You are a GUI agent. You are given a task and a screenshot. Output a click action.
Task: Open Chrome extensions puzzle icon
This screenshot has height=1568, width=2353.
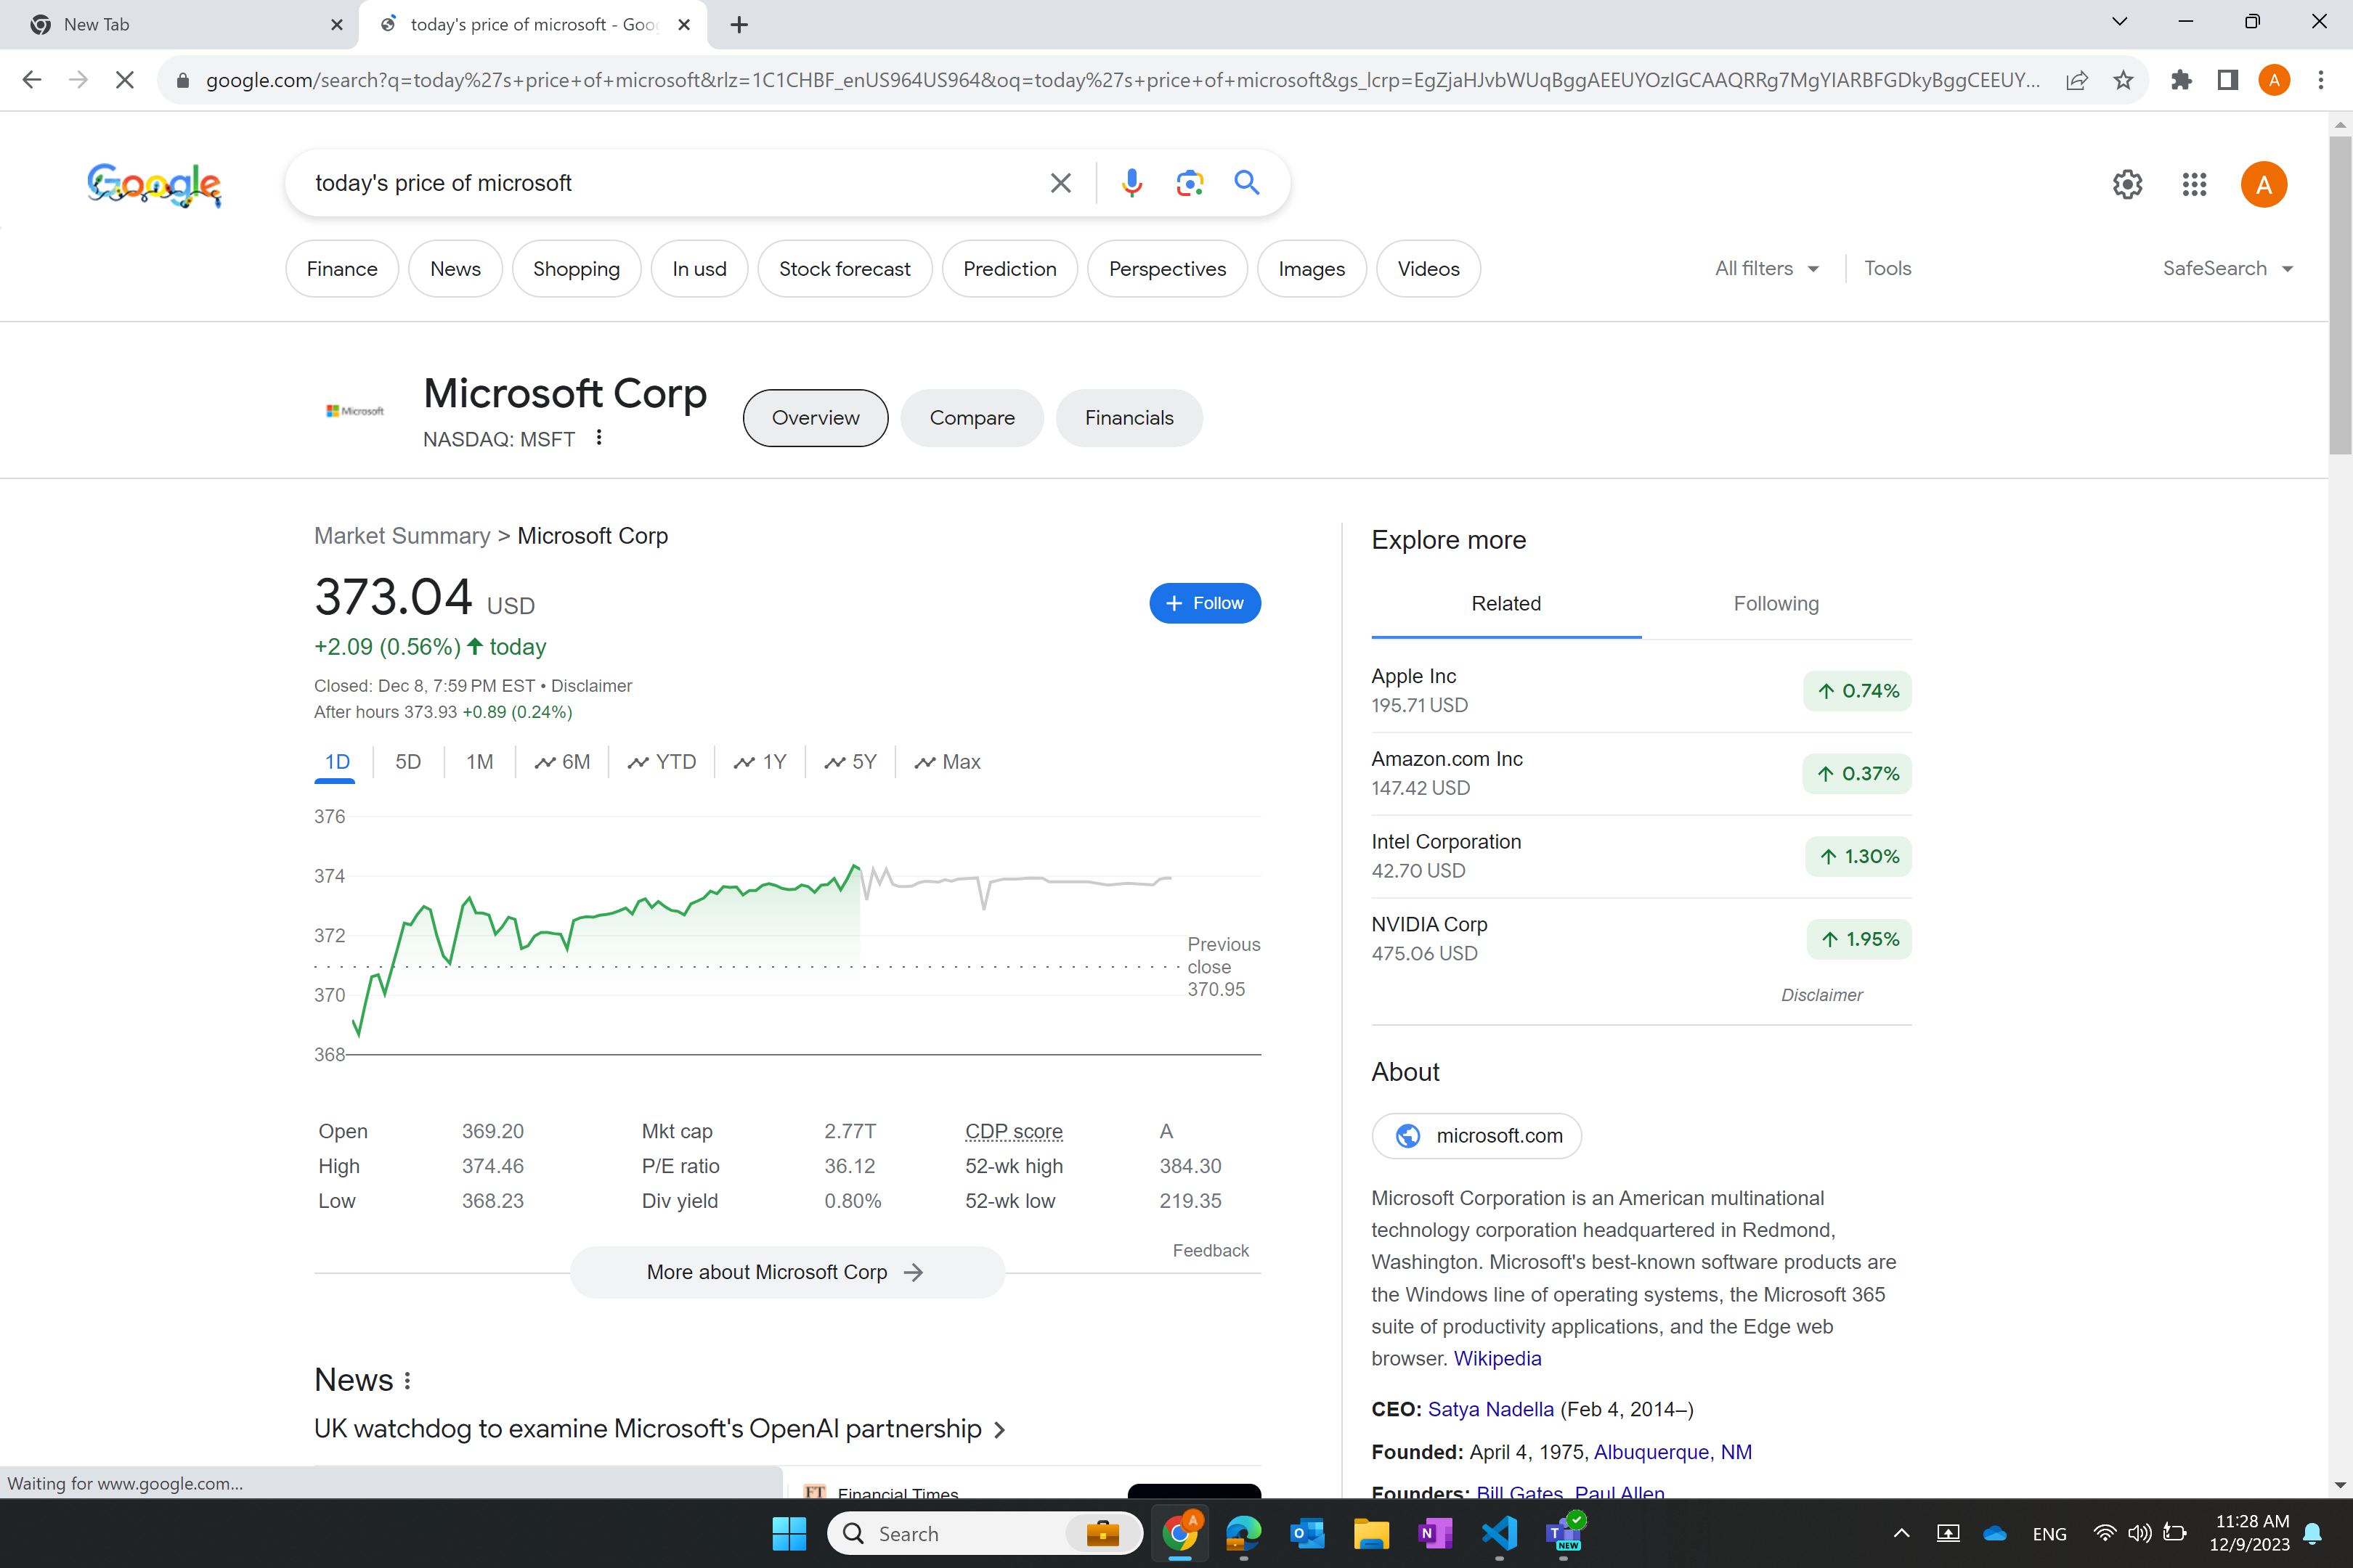(2181, 80)
